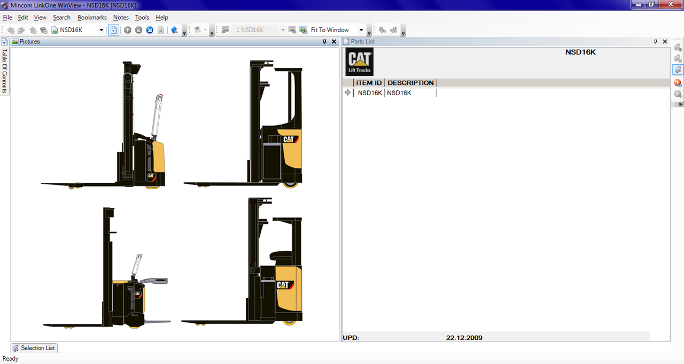The width and height of the screenshot is (684, 364).
Task: Pin the Parts List panel
Action: (656, 42)
